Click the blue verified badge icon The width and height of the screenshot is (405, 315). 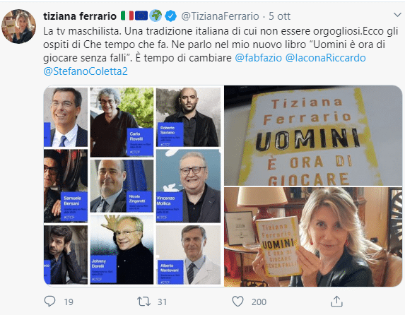(x=170, y=16)
